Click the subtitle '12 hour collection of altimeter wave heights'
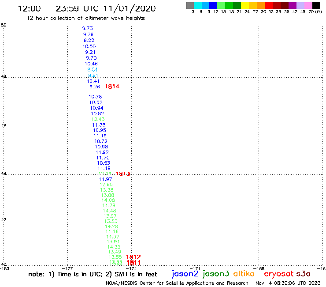Screen dimensions: 326x287 coord(85,18)
